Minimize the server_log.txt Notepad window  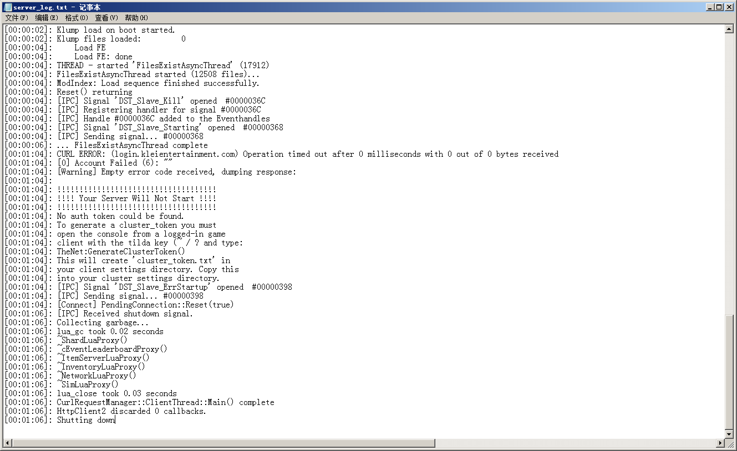(x=711, y=7)
